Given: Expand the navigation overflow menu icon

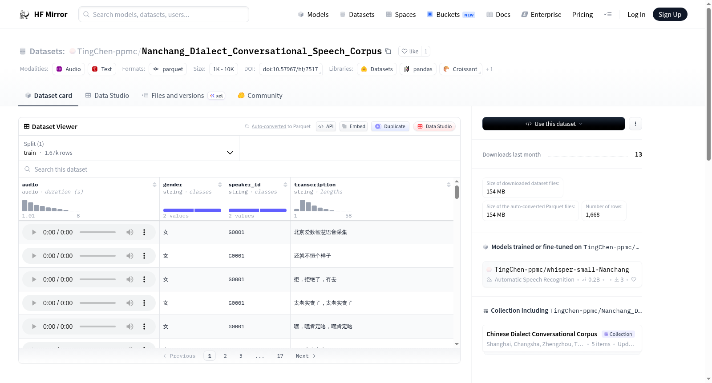Looking at the screenshot, I should coord(607,14).
